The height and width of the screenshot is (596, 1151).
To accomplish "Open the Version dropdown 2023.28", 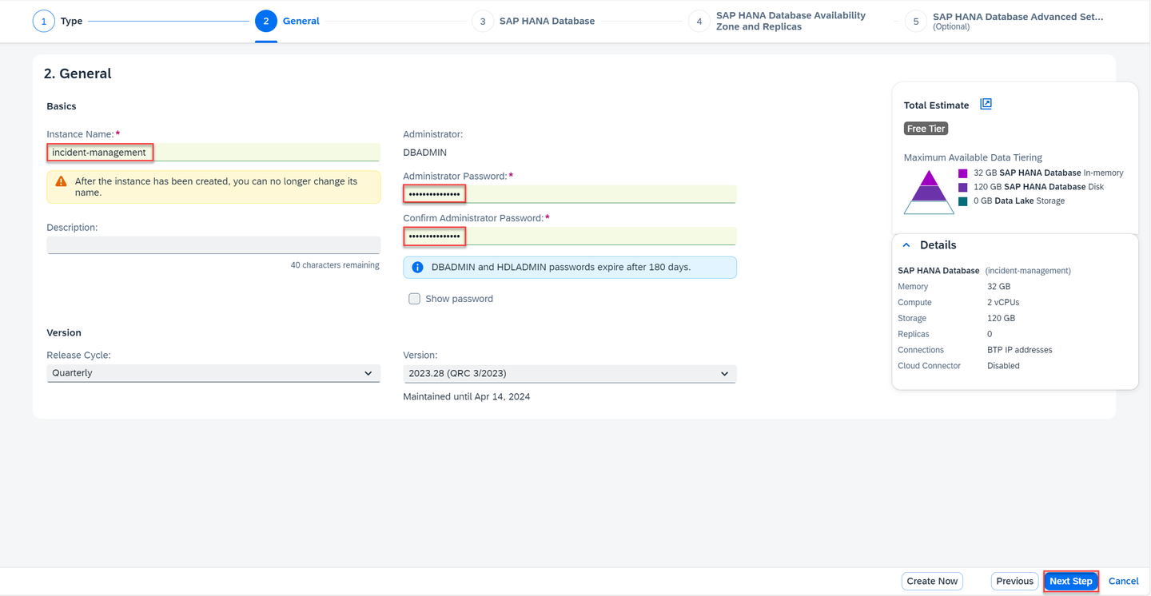I will (569, 373).
